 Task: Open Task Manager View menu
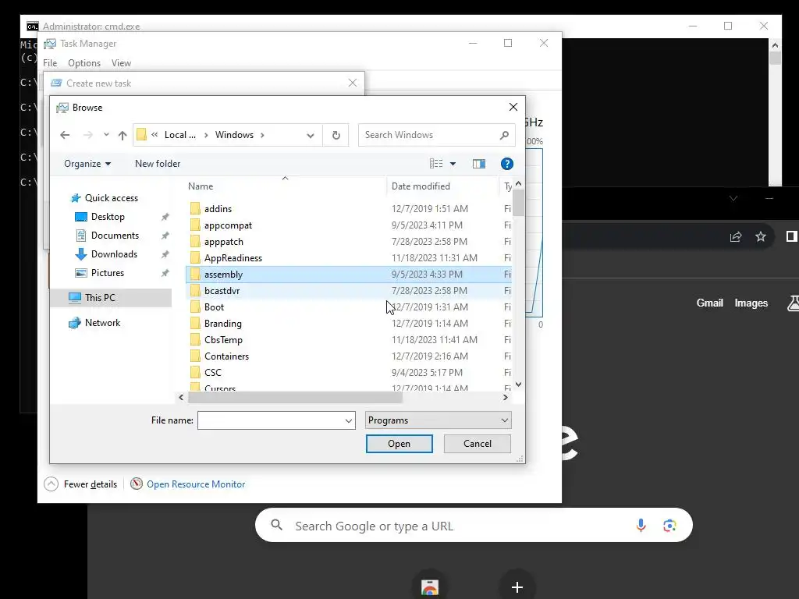tap(121, 63)
